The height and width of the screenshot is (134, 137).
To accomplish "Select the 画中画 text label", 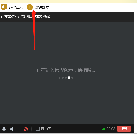I will pyautogui.click(x=46, y=129).
